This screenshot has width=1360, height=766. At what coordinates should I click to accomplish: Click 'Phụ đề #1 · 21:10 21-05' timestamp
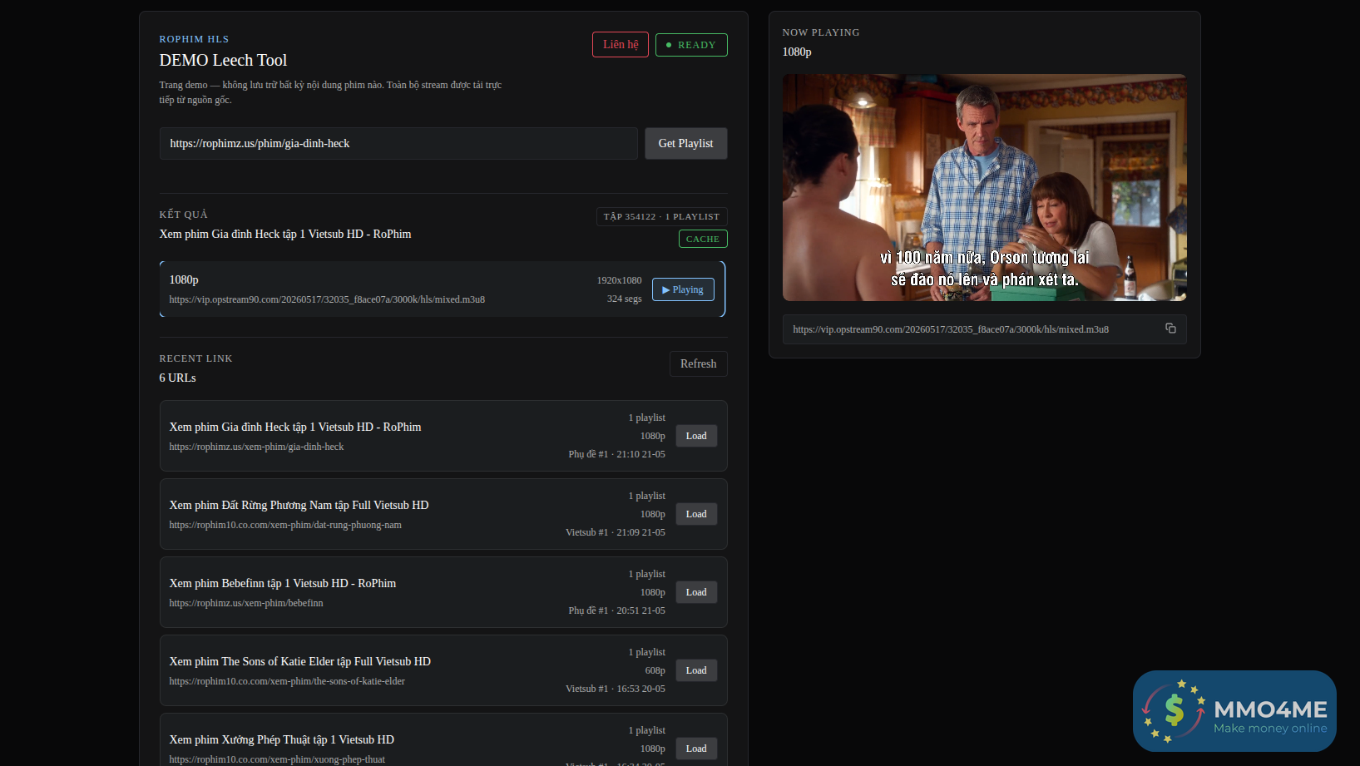(616, 454)
